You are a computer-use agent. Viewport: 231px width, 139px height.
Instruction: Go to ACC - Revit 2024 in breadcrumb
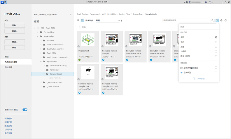tap(109, 14)
